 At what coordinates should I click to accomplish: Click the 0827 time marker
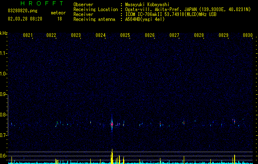point(174,35)
